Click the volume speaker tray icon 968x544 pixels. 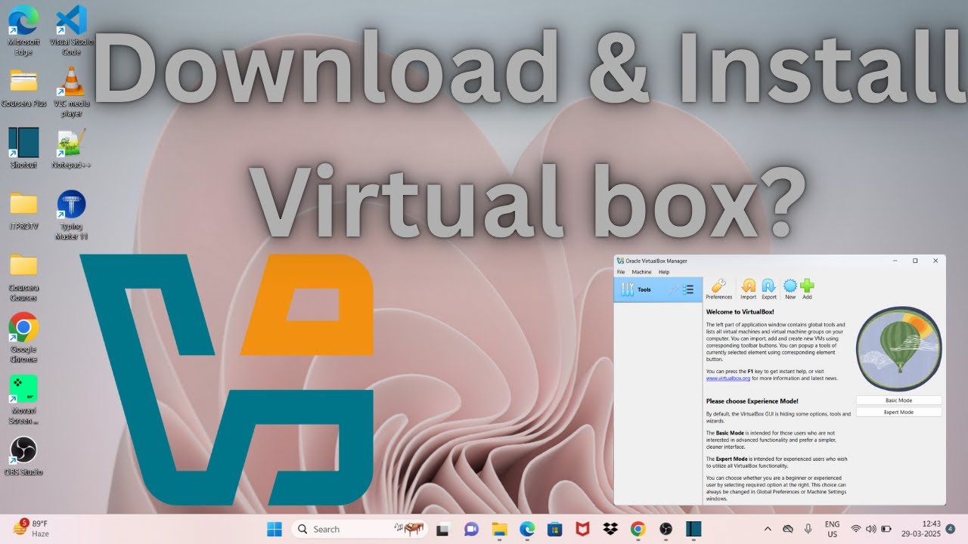pyautogui.click(x=871, y=529)
